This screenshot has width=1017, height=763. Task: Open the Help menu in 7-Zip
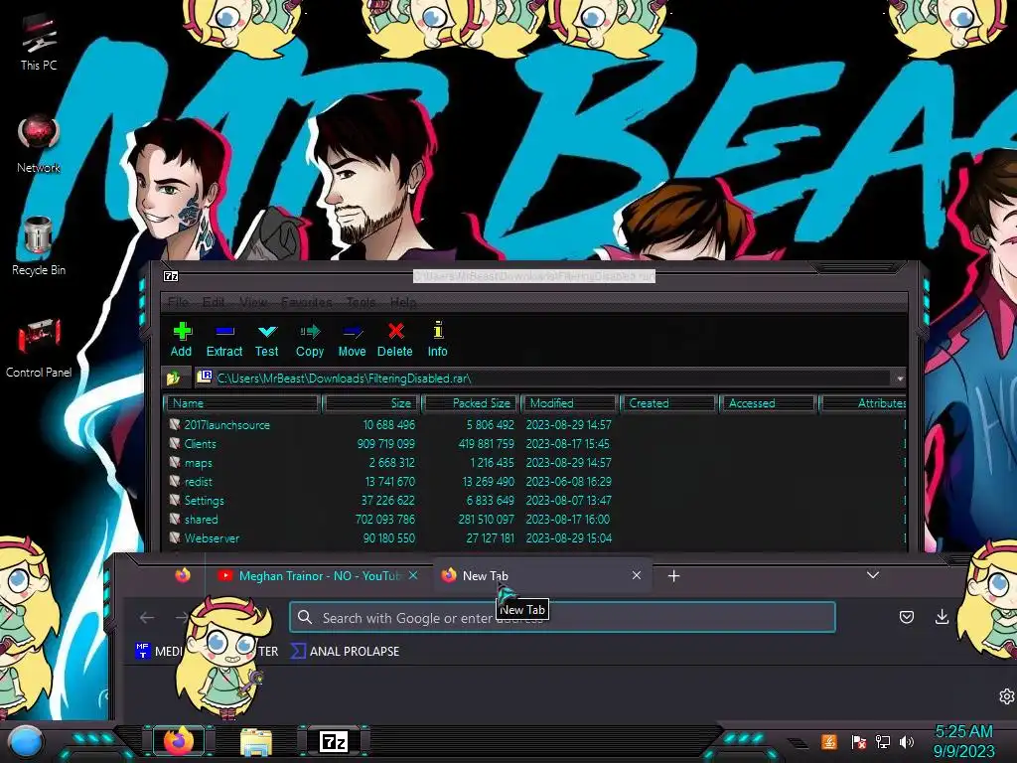(403, 302)
